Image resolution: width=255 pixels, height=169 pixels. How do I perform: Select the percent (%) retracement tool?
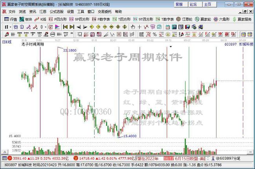(x=155, y=34)
